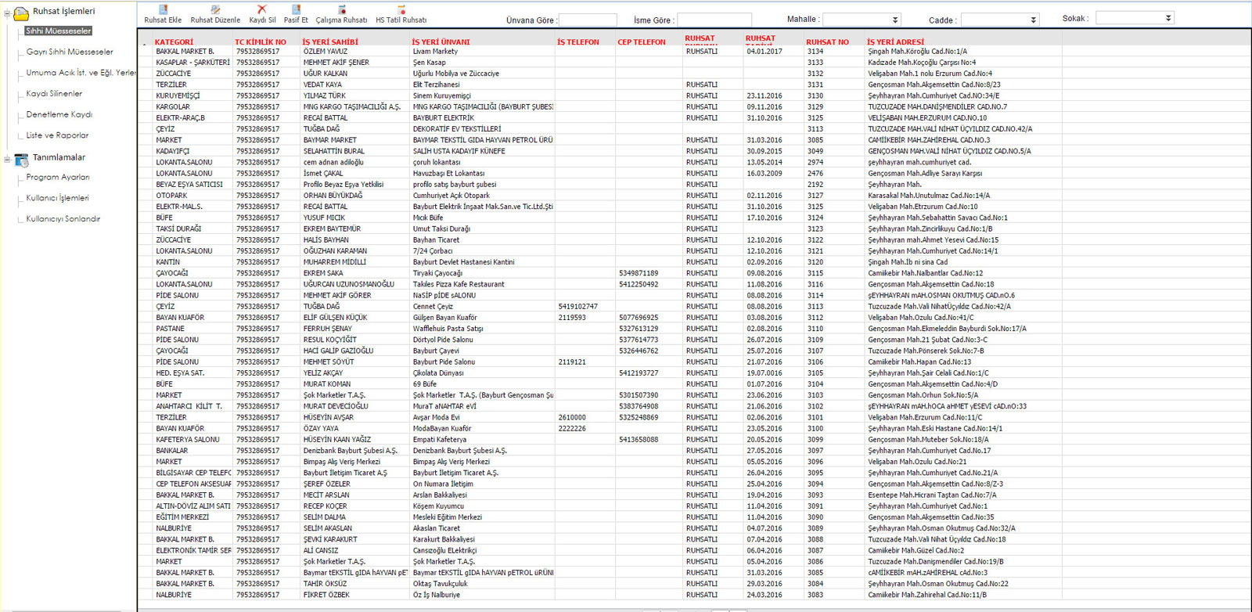Open the Sokak dropdown
The width and height of the screenshot is (1252, 612).
(1168, 18)
